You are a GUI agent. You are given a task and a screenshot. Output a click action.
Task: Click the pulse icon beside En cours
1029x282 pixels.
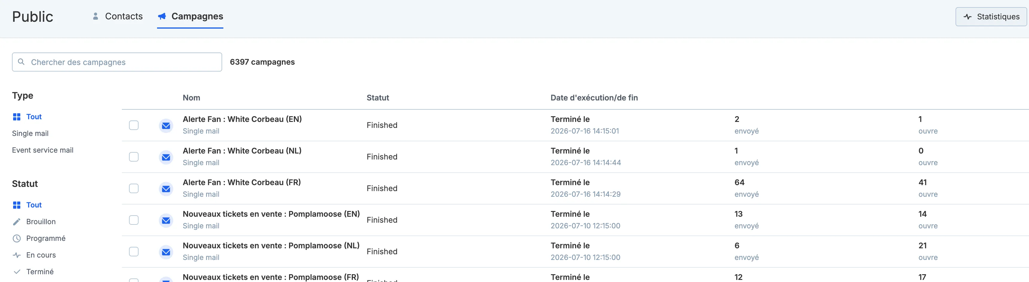point(17,255)
